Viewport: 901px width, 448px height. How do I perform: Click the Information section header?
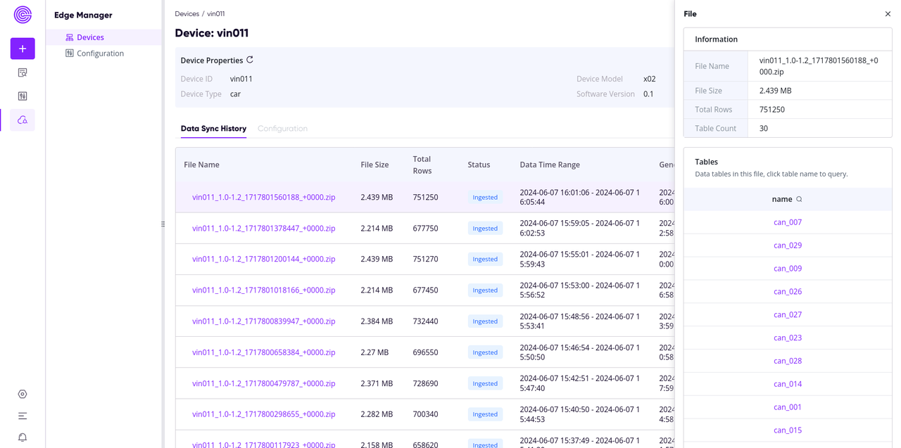(x=717, y=39)
